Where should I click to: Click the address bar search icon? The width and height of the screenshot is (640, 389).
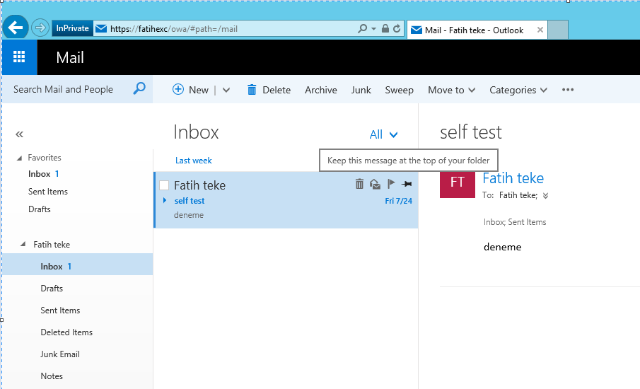click(x=362, y=28)
